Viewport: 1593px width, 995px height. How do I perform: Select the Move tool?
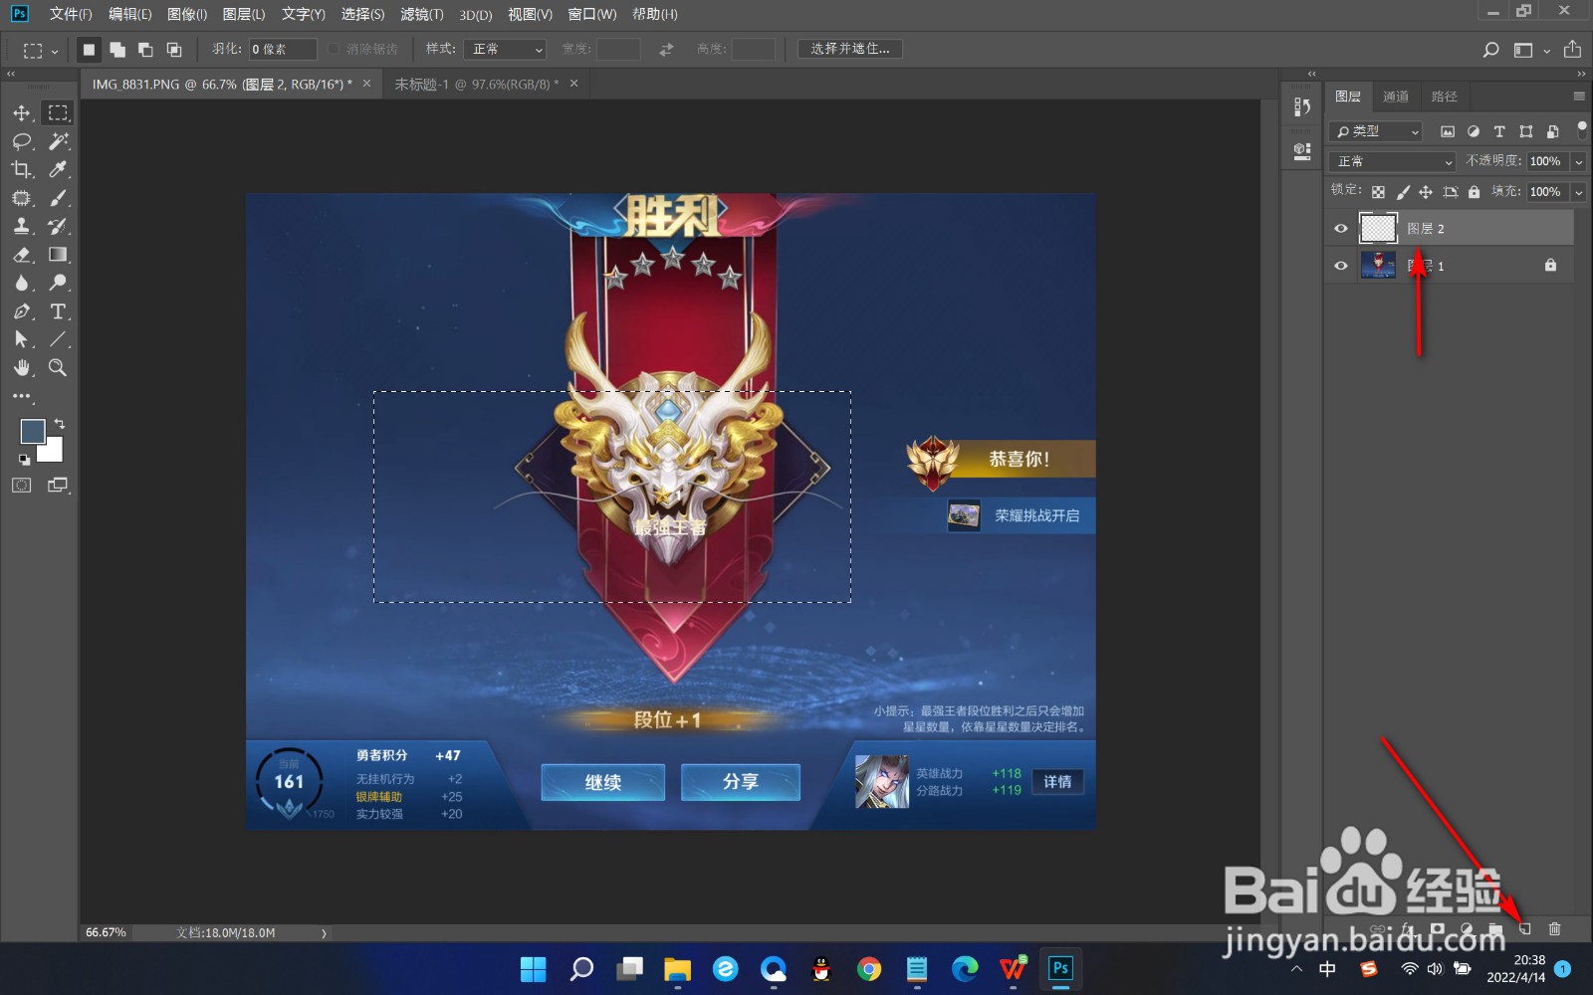21,112
